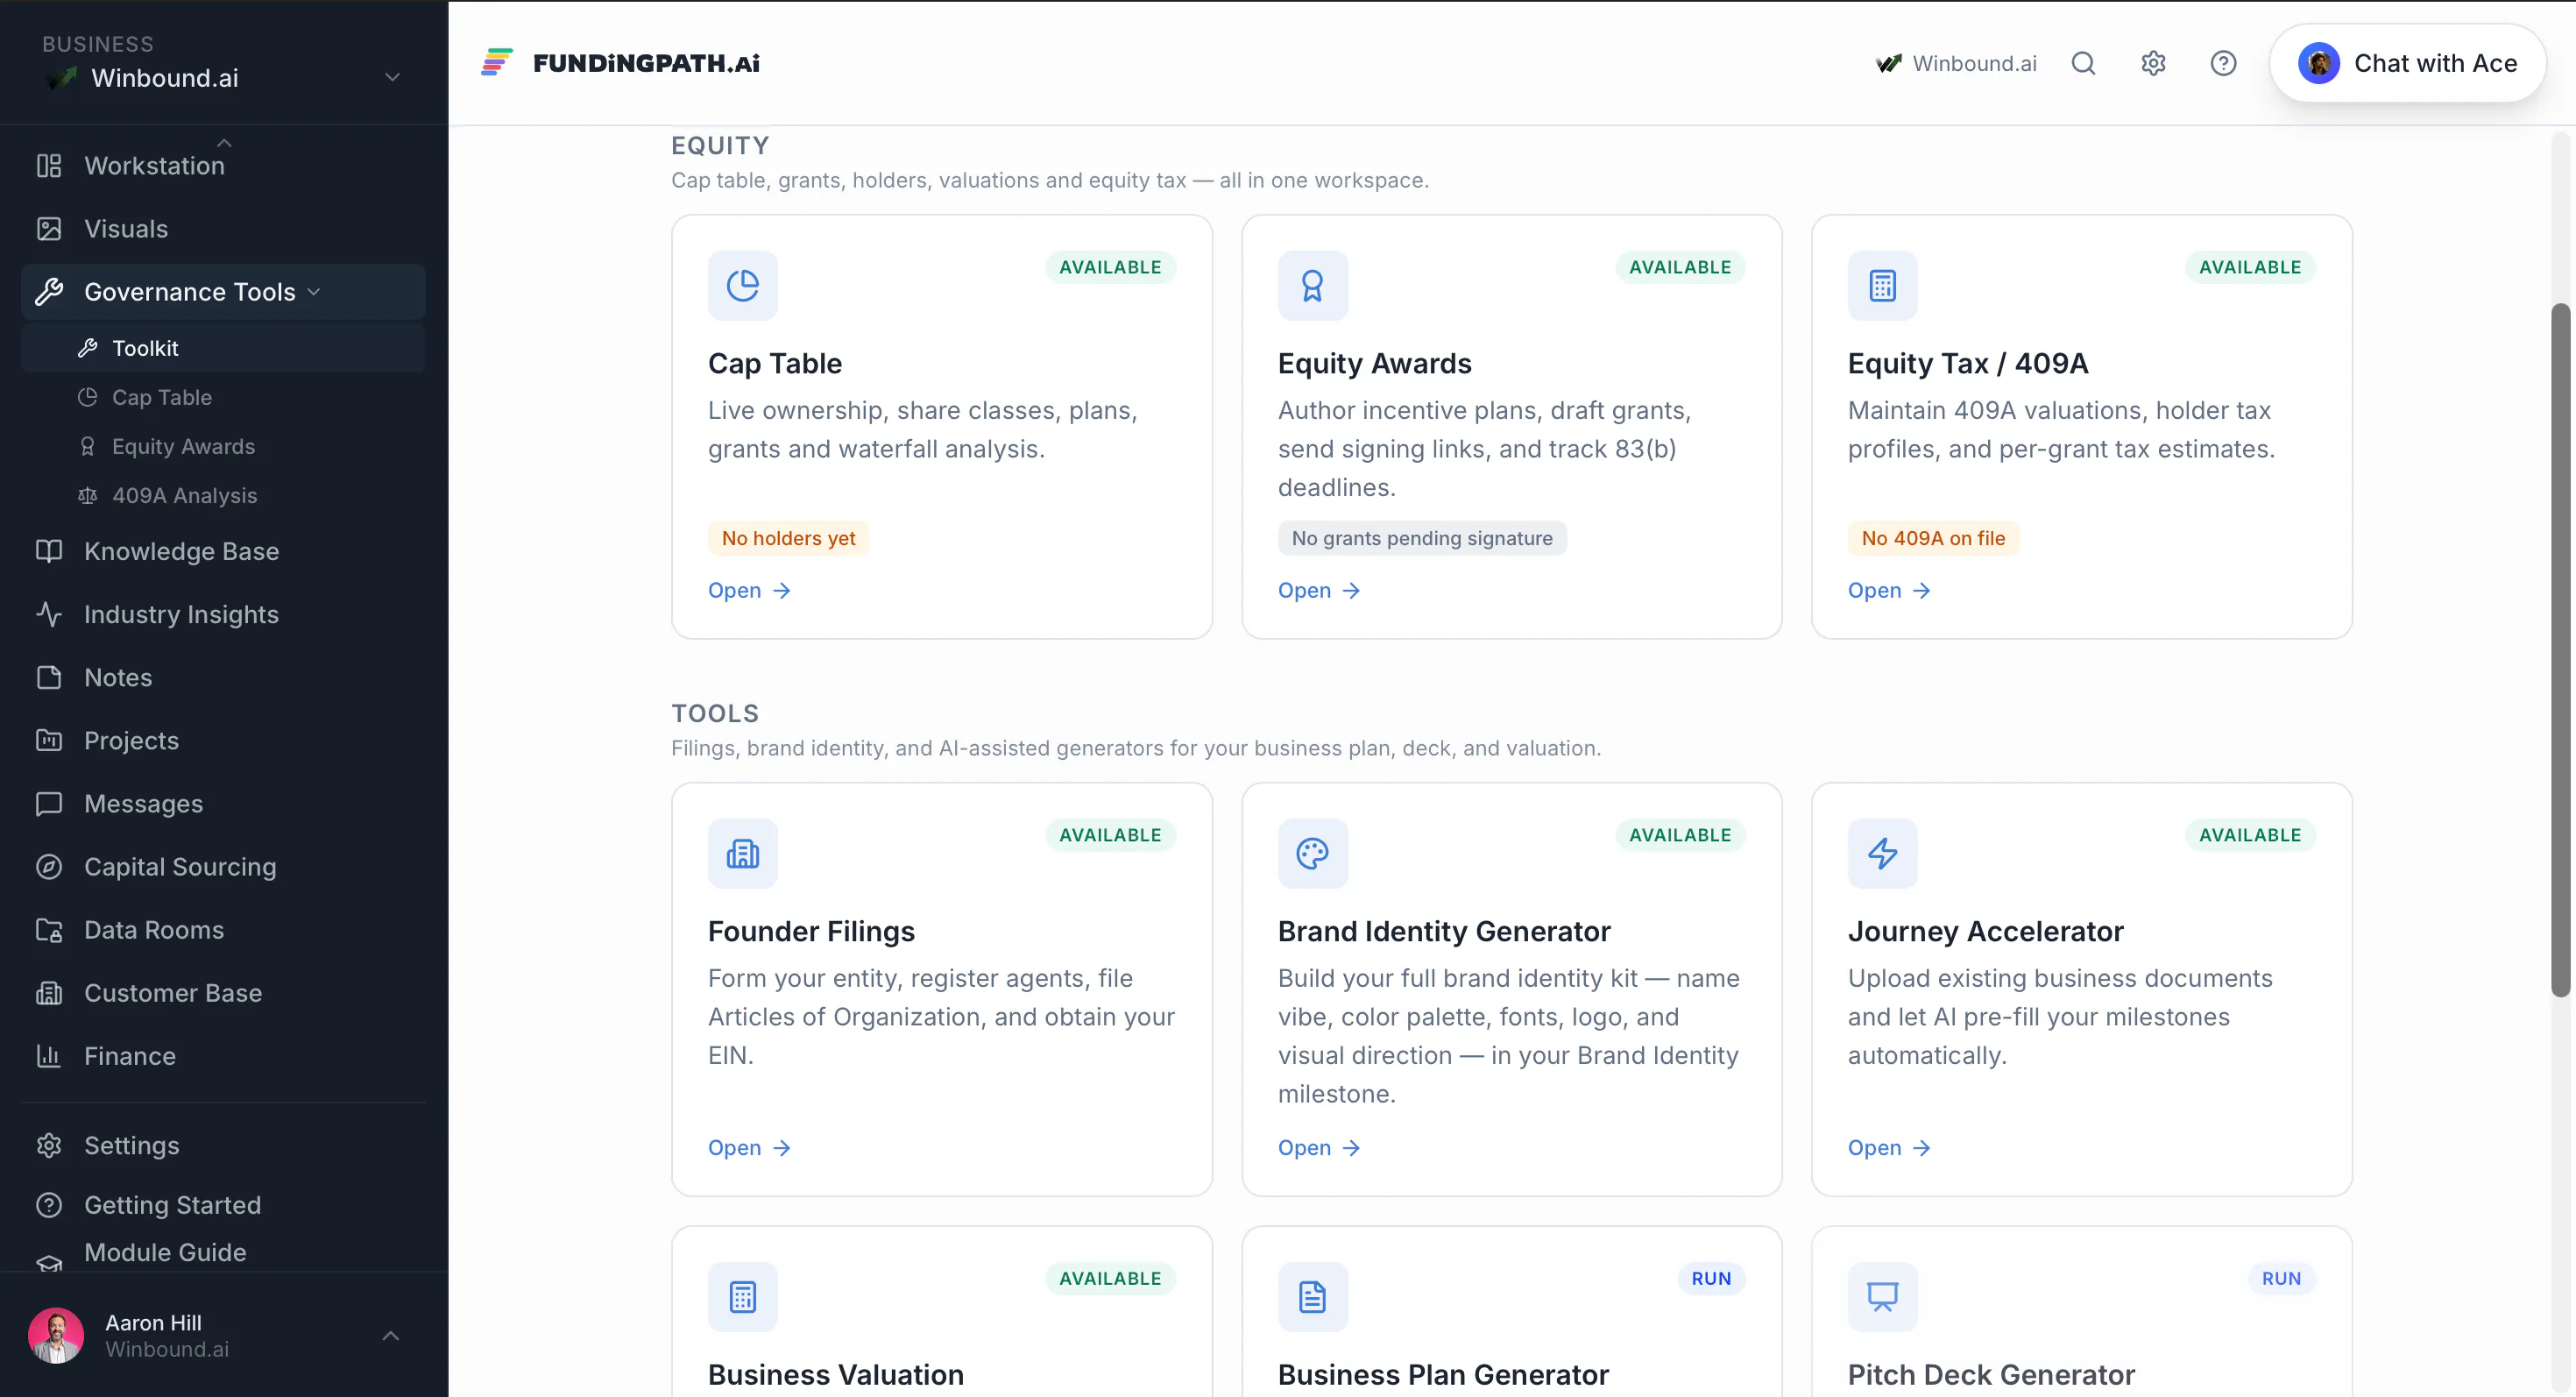Click the EQUITY section heading
This screenshot has width=2576, height=1397.
(720, 146)
